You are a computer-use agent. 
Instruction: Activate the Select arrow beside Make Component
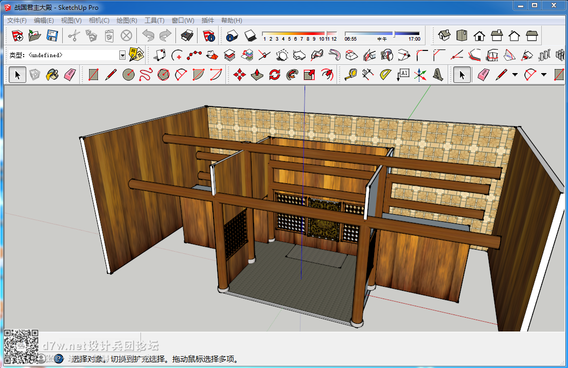point(17,75)
